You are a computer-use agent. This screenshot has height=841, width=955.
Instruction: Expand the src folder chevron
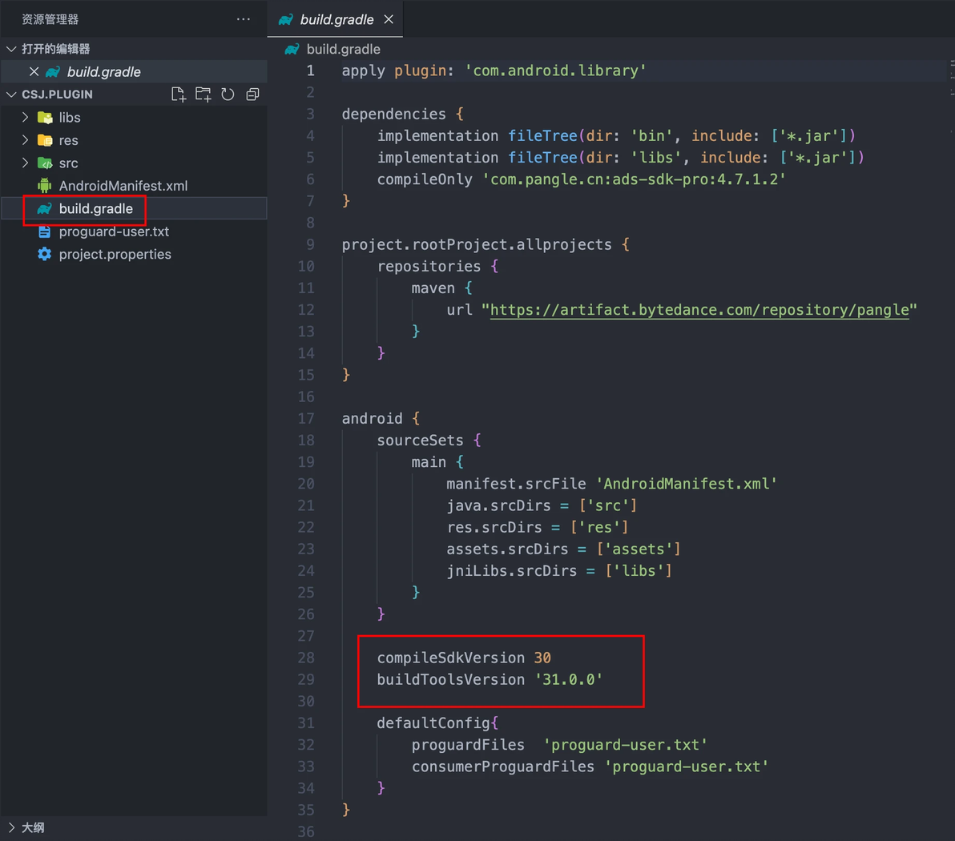25,163
